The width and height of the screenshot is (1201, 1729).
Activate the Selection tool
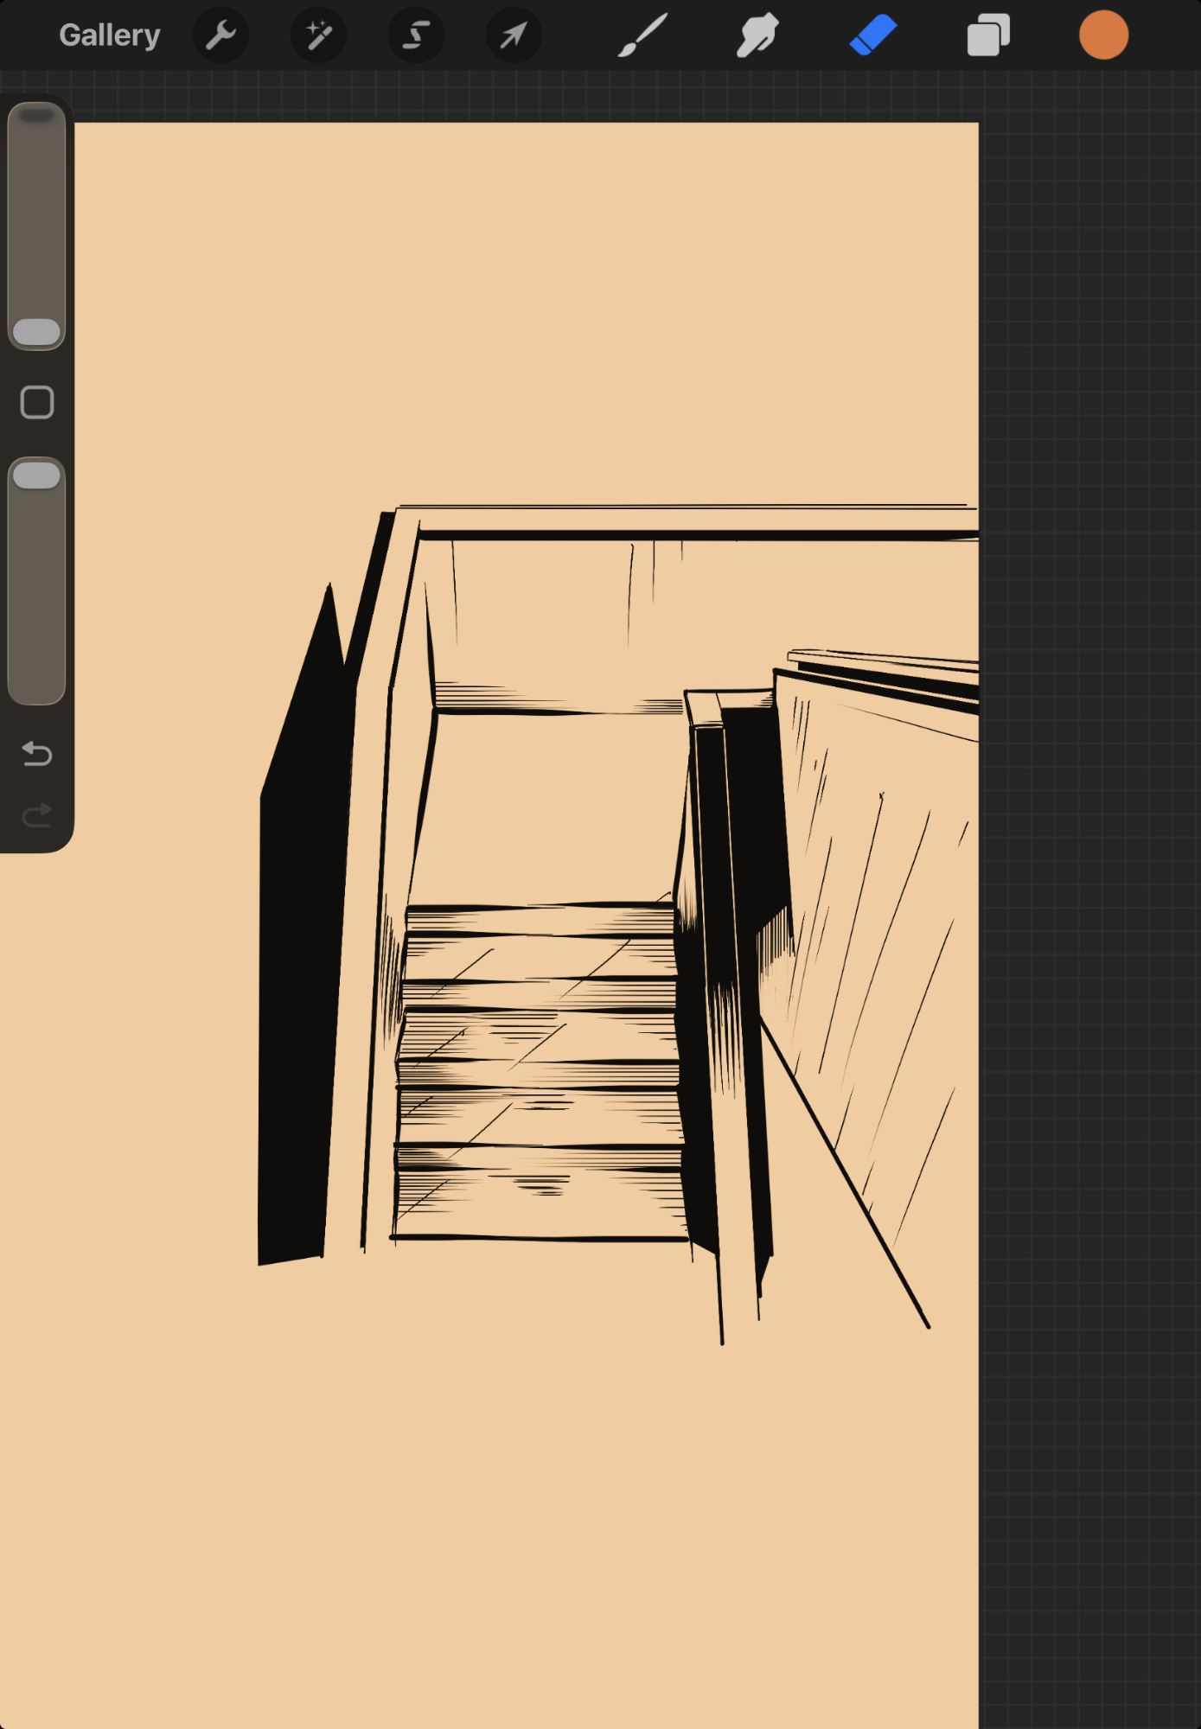point(416,35)
